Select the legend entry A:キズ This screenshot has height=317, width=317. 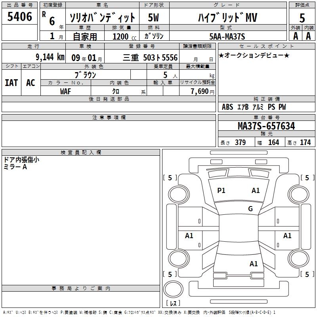pos(8,313)
